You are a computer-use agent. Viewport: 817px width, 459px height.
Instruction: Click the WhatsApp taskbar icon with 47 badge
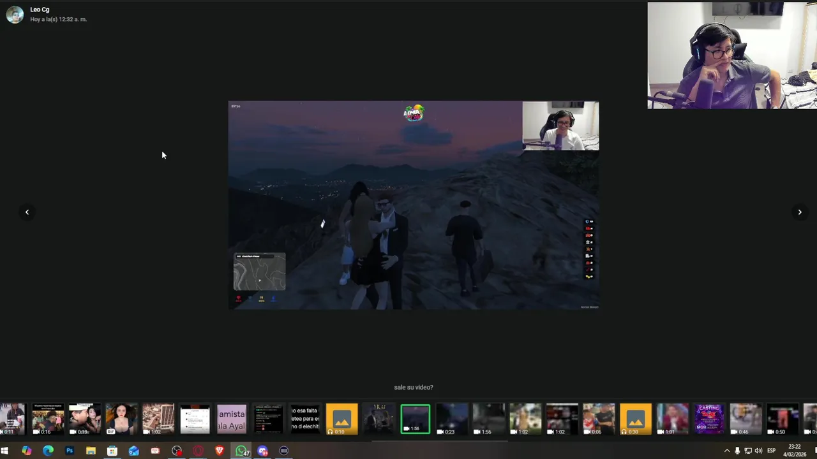coord(242,451)
